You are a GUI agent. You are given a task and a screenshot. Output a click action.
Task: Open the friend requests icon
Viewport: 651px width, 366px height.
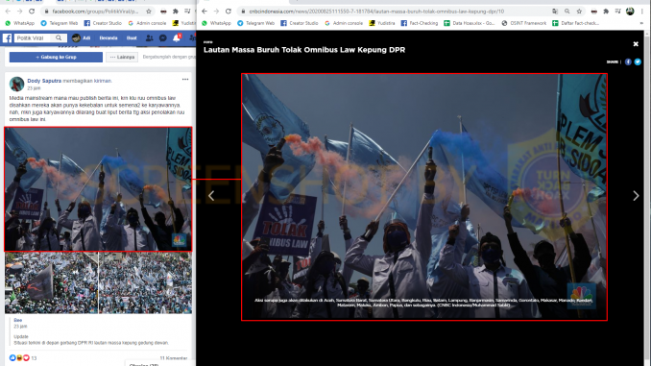149,38
